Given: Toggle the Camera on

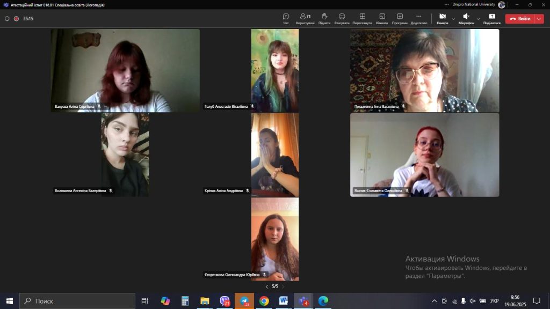Looking at the screenshot, I should point(443,19).
